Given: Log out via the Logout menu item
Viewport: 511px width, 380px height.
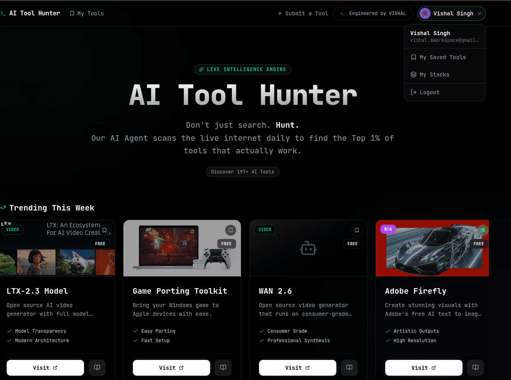Looking at the screenshot, I should (445, 92).
